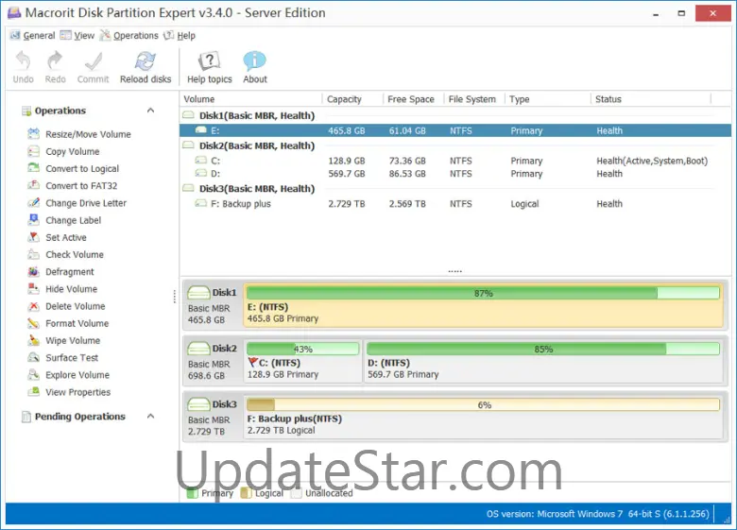Click the Wipe Volume icon

point(33,340)
